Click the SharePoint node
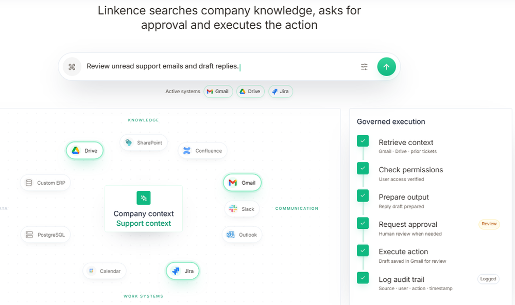The width and height of the screenshot is (515, 305). (144, 142)
